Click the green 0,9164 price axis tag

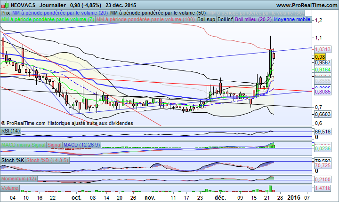[x=323, y=70]
